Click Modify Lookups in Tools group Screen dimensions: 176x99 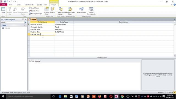tap(35, 13)
